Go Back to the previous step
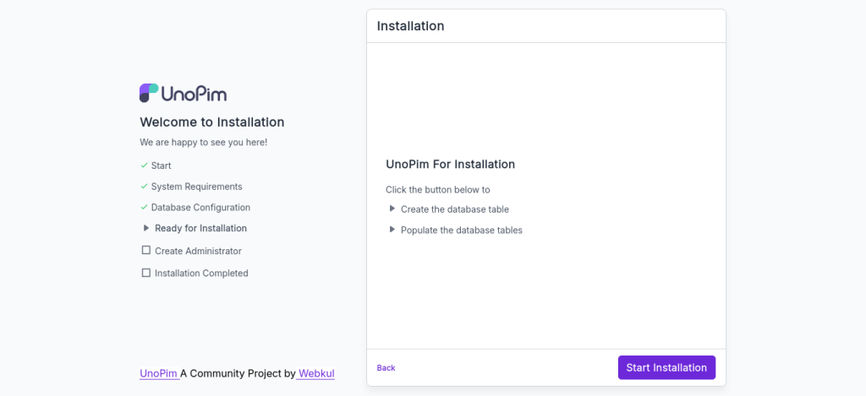866x396 pixels. (x=386, y=368)
